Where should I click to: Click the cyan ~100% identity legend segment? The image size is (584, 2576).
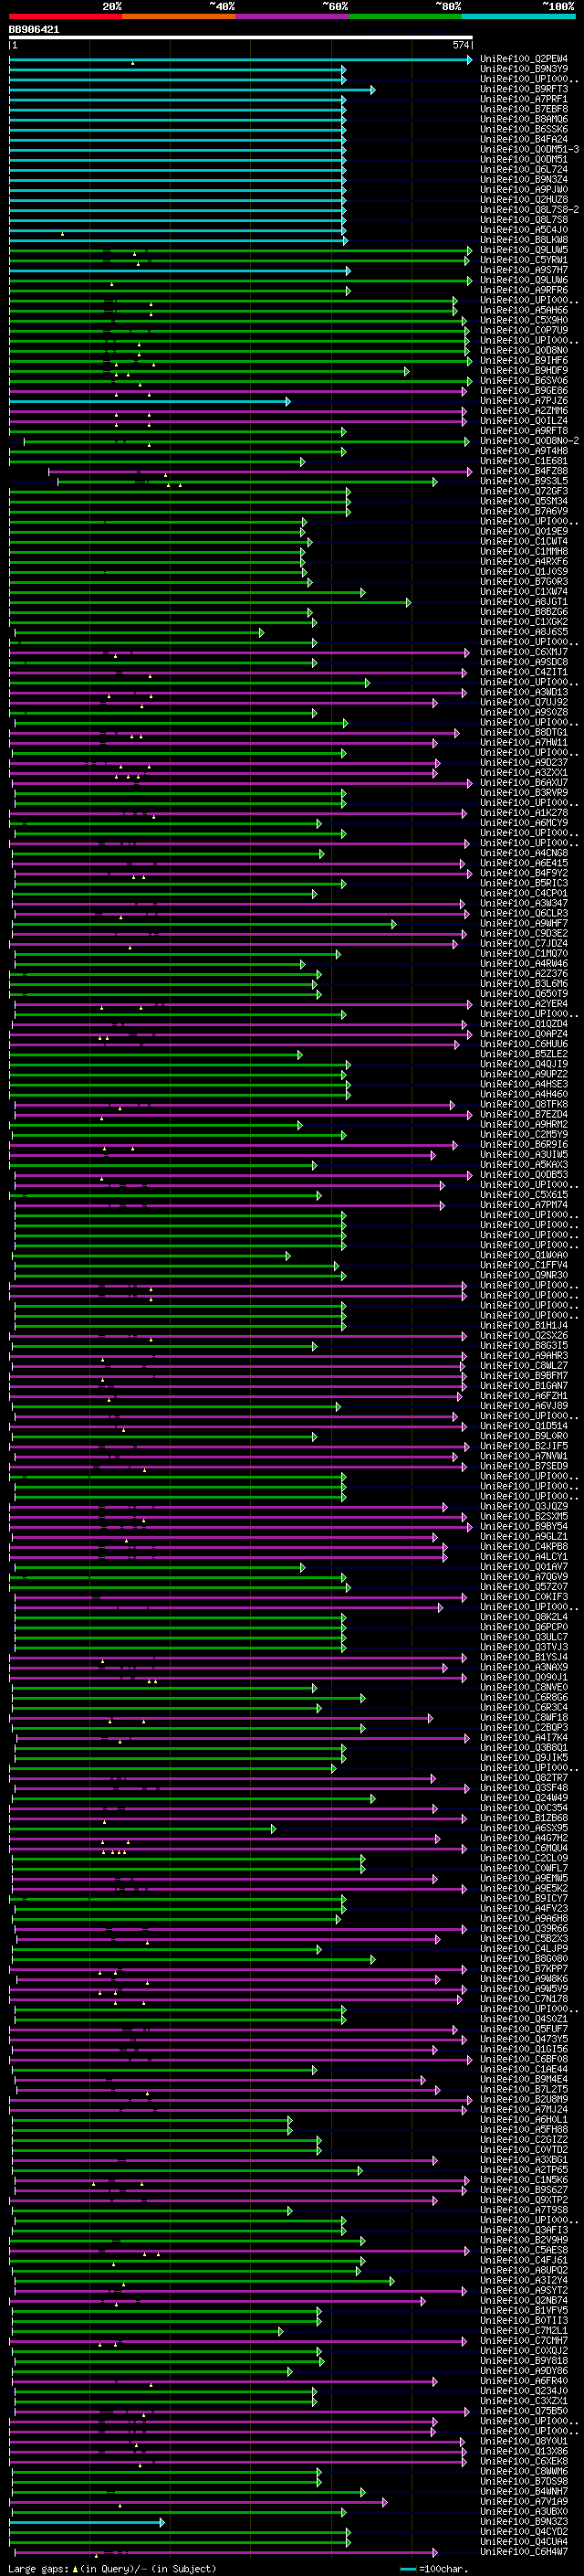pyautogui.click(x=518, y=17)
